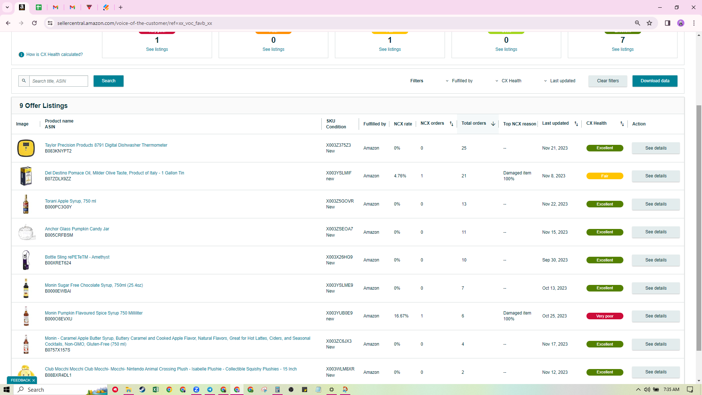The width and height of the screenshot is (702, 395).
Task: Open Excel from the taskbar
Action: click(156, 390)
